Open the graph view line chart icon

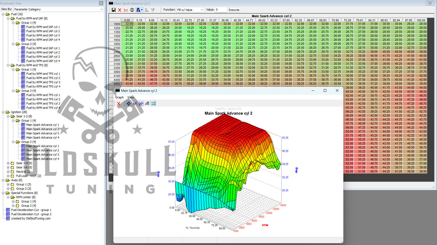pos(126,10)
